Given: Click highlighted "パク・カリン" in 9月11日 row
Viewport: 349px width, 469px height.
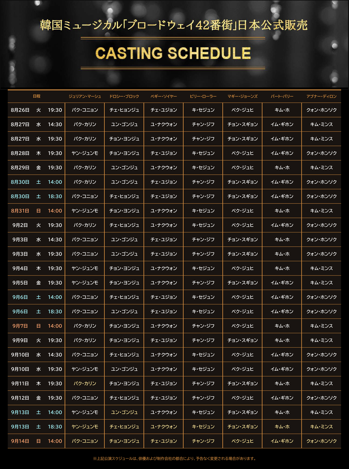Looking at the screenshot, I should coord(85,383).
